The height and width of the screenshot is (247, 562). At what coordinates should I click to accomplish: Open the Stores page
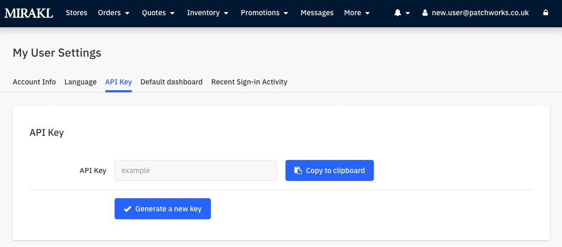pyautogui.click(x=76, y=13)
